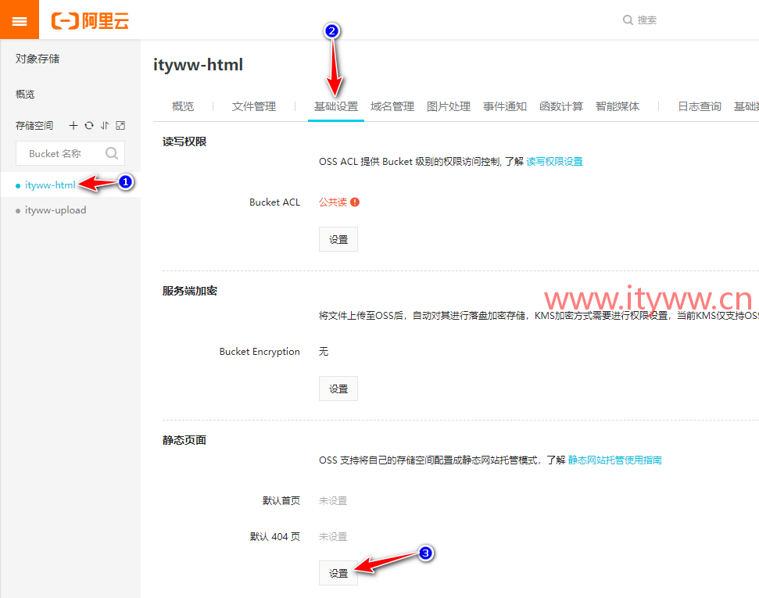Select the ityww-html bucket
The height and width of the screenshot is (598, 759).
click(50, 185)
